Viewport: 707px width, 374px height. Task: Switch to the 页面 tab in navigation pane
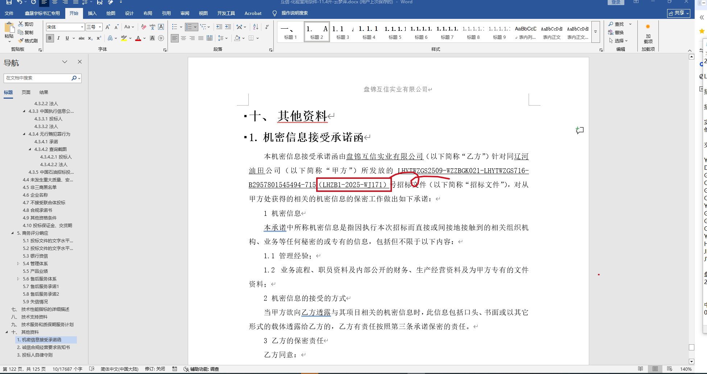26,93
